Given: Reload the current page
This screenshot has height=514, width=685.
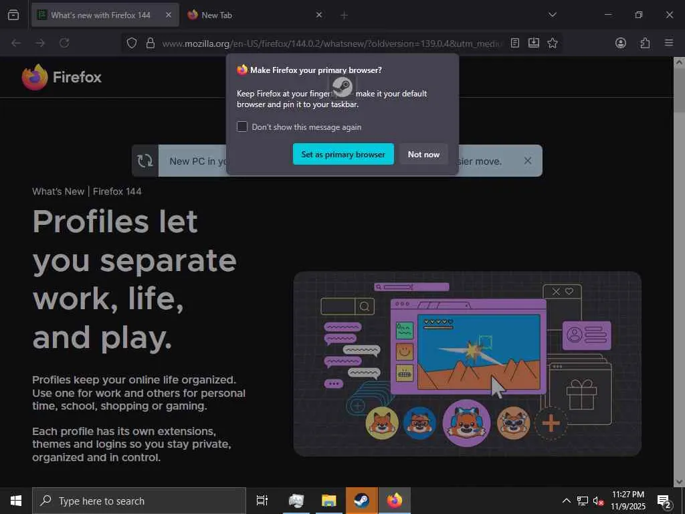Looking at the screenshot, I should coord(64,43).
